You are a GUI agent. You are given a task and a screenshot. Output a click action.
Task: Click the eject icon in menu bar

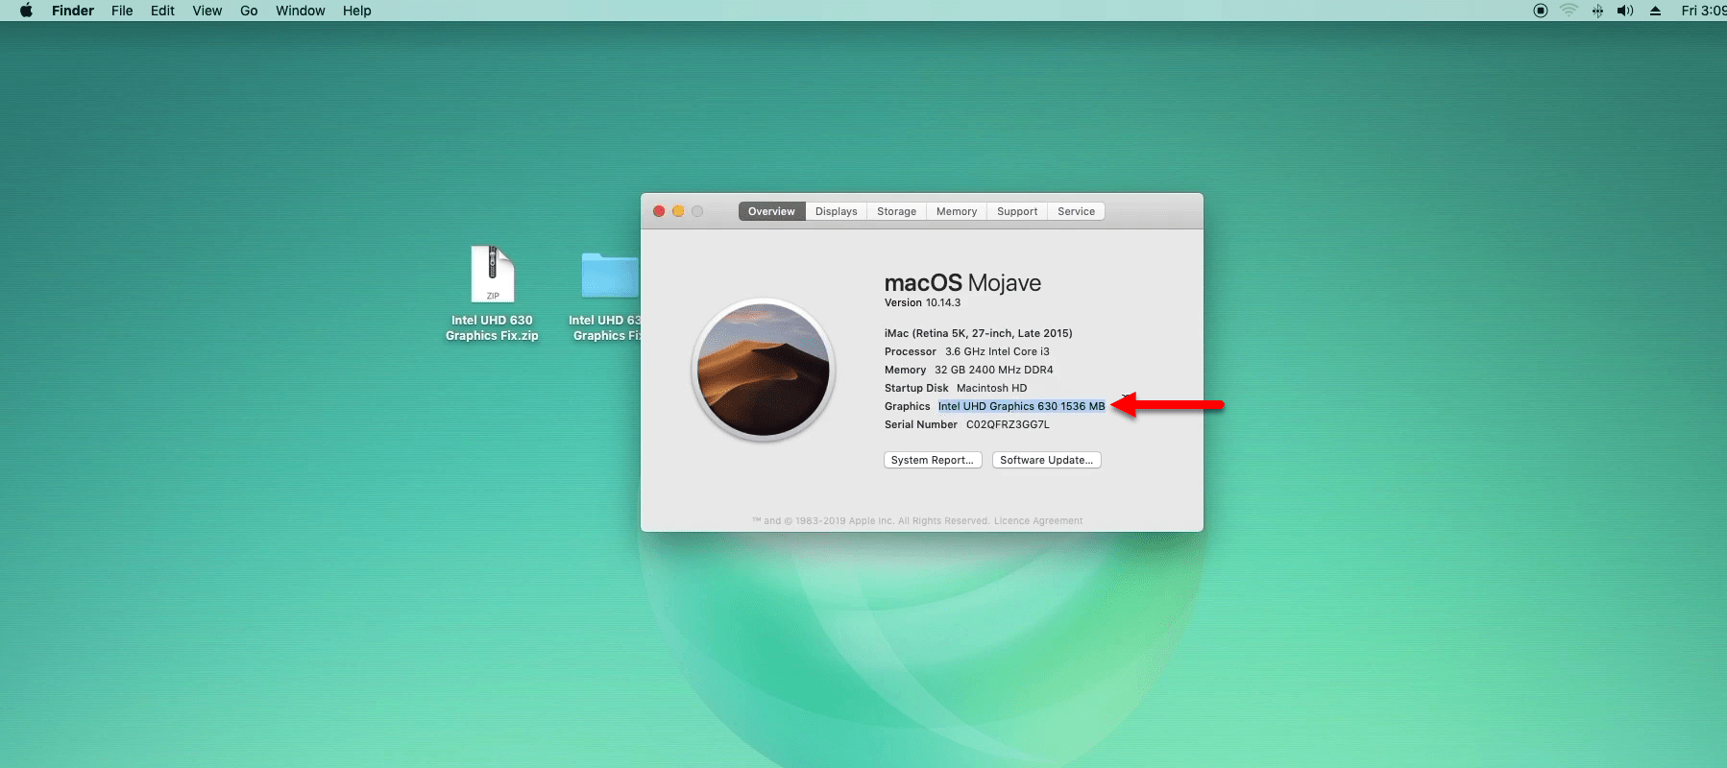[1655, 11]
